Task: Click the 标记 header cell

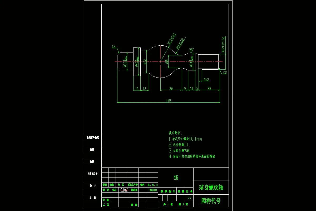Action: coord(105,185)
